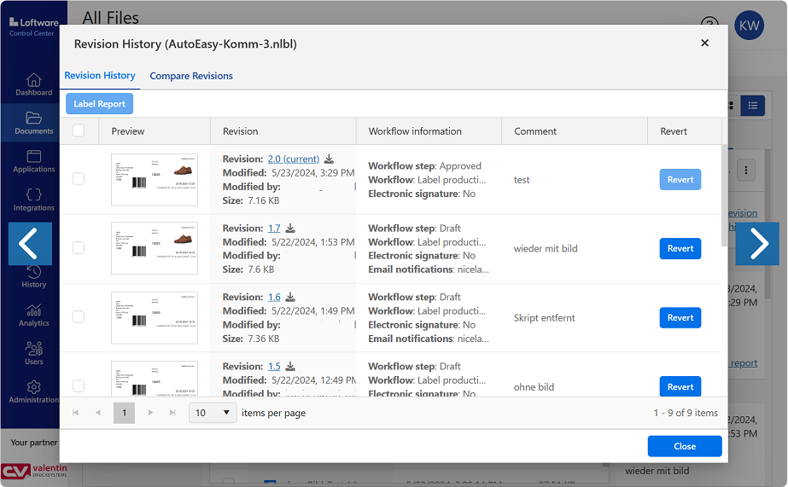Open the Users section in the sidebar

pos(34,353)
